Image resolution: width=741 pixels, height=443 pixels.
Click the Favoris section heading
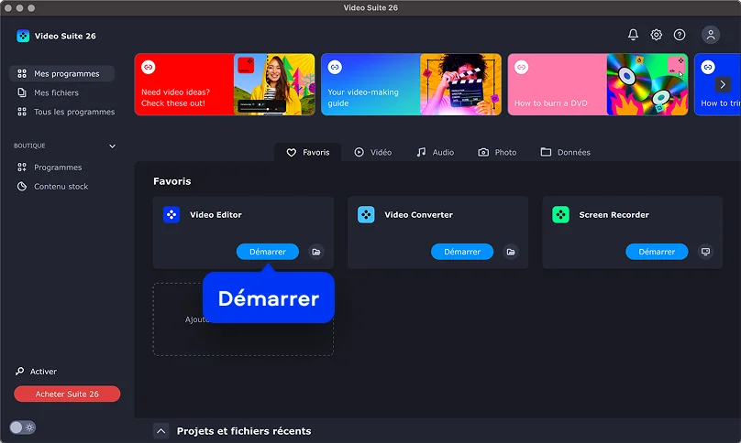pyautogui.click(x=172, y=181)
